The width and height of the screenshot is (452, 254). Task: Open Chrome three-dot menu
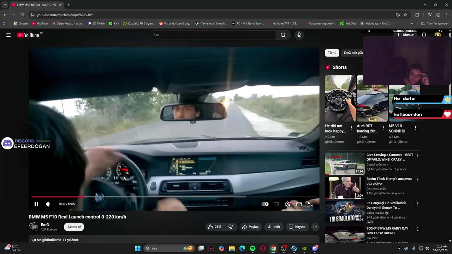[447, 15]
